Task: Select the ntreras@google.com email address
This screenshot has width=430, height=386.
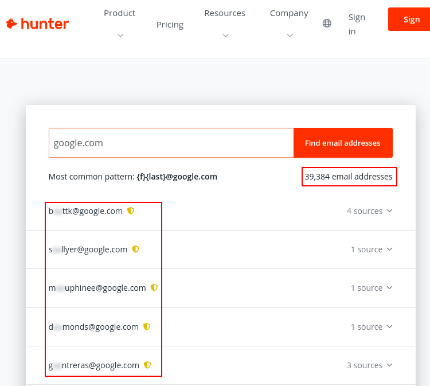Action: click(94, 365)
